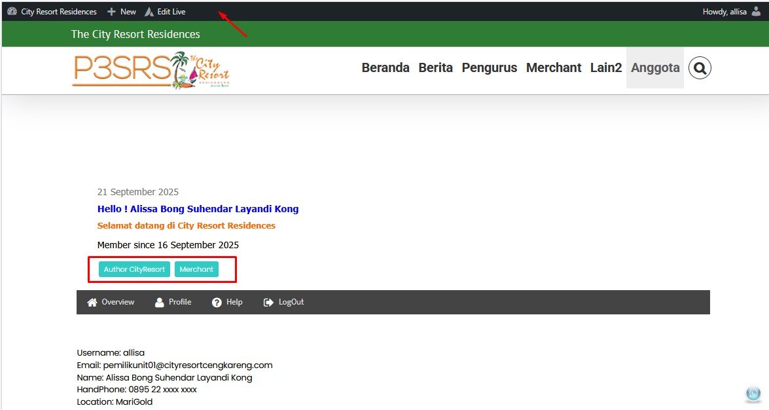Open the search magnifier icon
This screenshot has height=410, width=769.
(700, 68)
